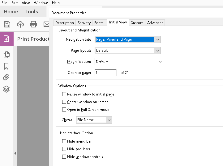Switch to the Security tab
The image size is (223, 166).
84,23
